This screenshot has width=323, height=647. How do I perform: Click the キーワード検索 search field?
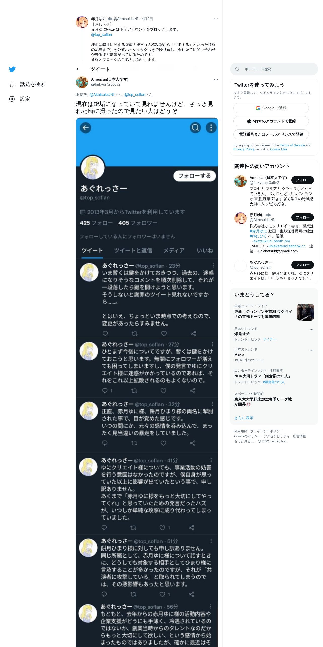click(274, 69)
